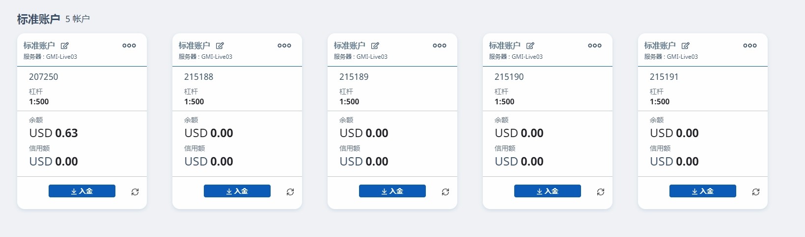Select account number 215191
The image size is (805, 237).
coord(664,77)
